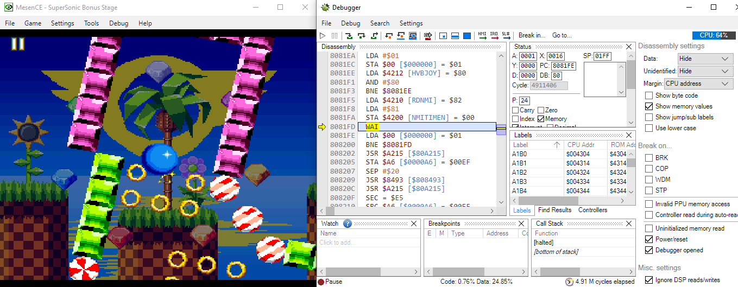Click the Run one PPU Cycle icon
This screenshot has height=287, width=738.
pos(443,36)
